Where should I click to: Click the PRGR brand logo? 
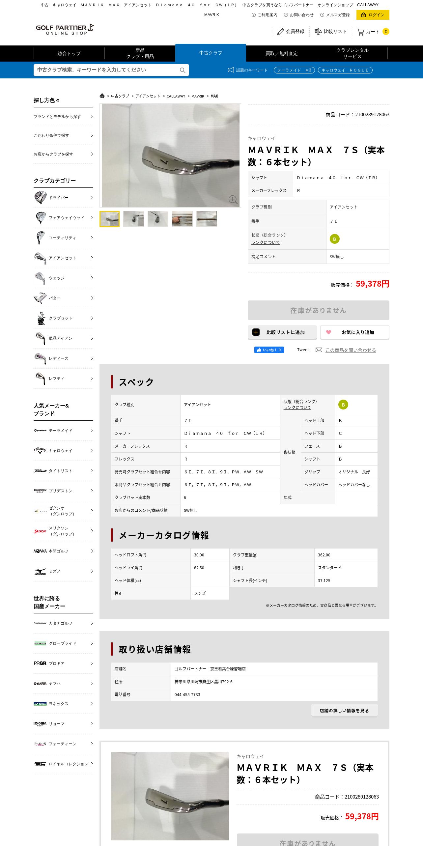(40, 663)
